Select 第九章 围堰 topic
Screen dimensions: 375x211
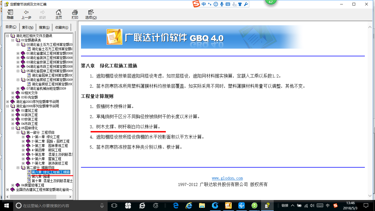tap(41, 176)
